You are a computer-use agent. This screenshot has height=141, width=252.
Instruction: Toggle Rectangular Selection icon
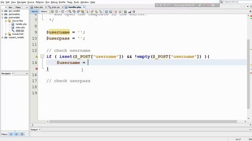87,11
